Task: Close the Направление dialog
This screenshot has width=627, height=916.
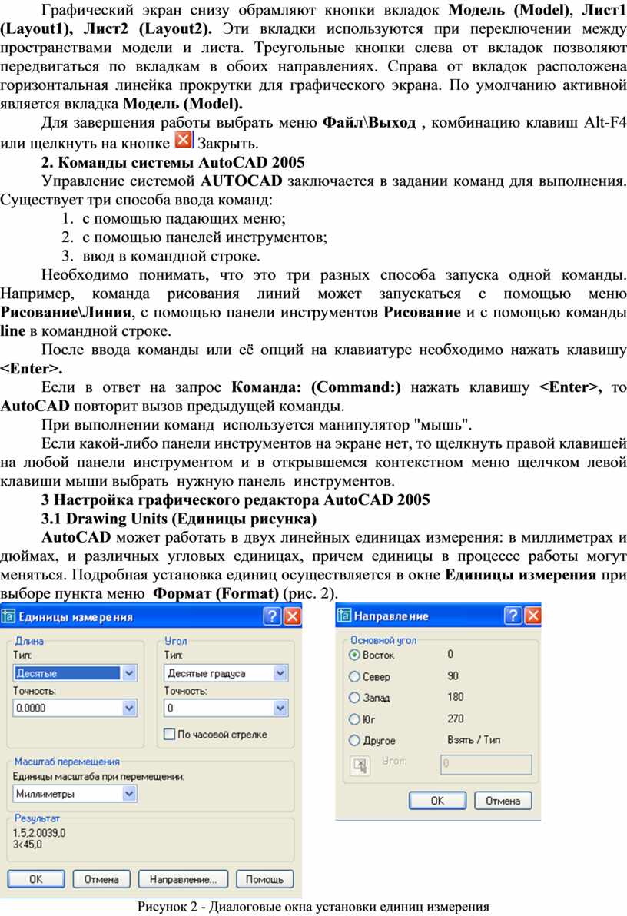Action: click(532, 615)
